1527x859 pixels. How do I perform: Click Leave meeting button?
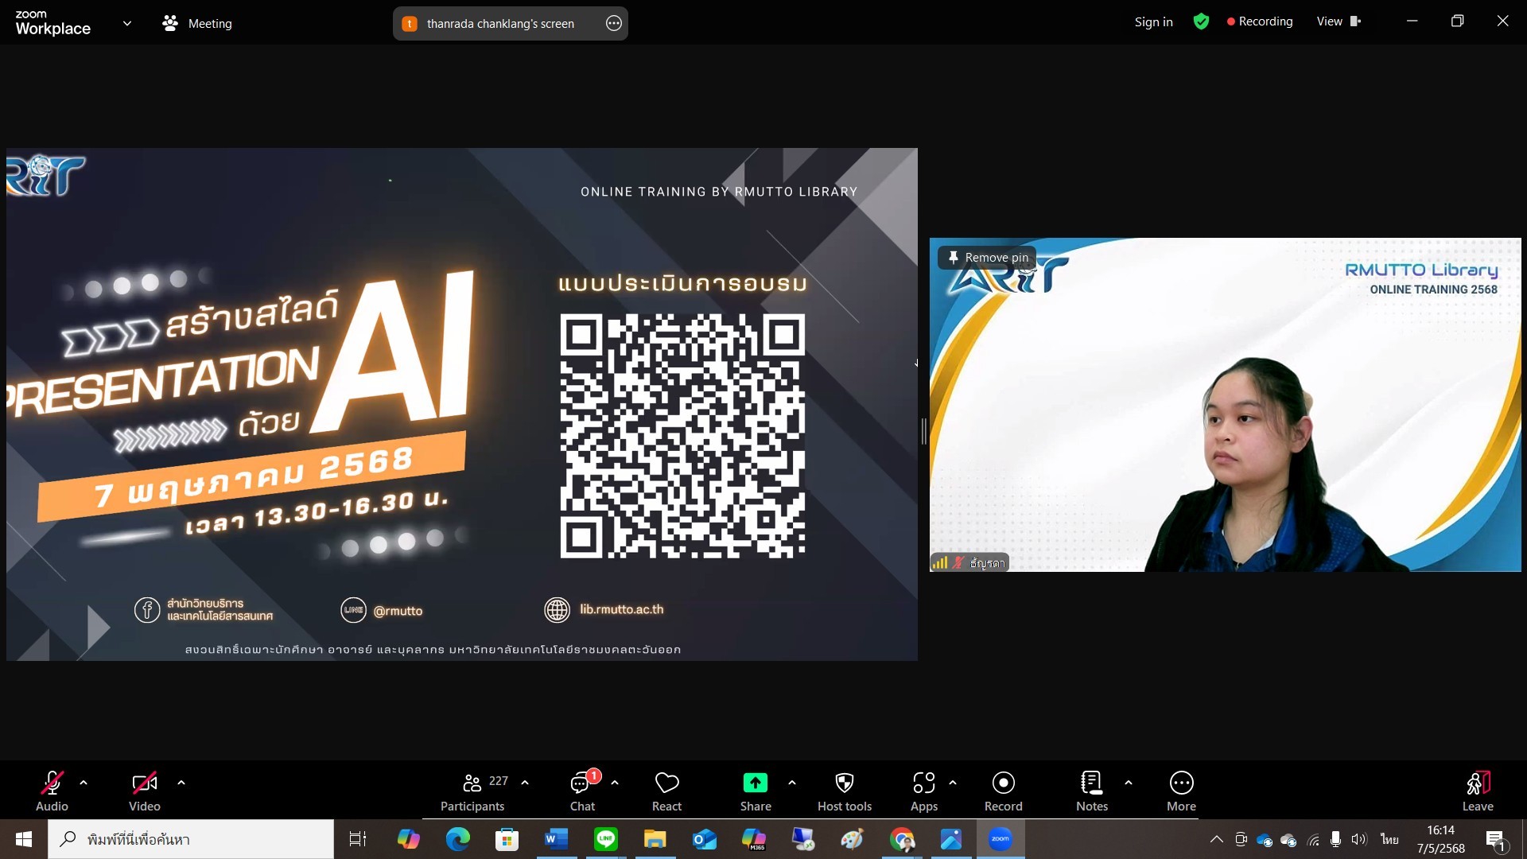1478,791
